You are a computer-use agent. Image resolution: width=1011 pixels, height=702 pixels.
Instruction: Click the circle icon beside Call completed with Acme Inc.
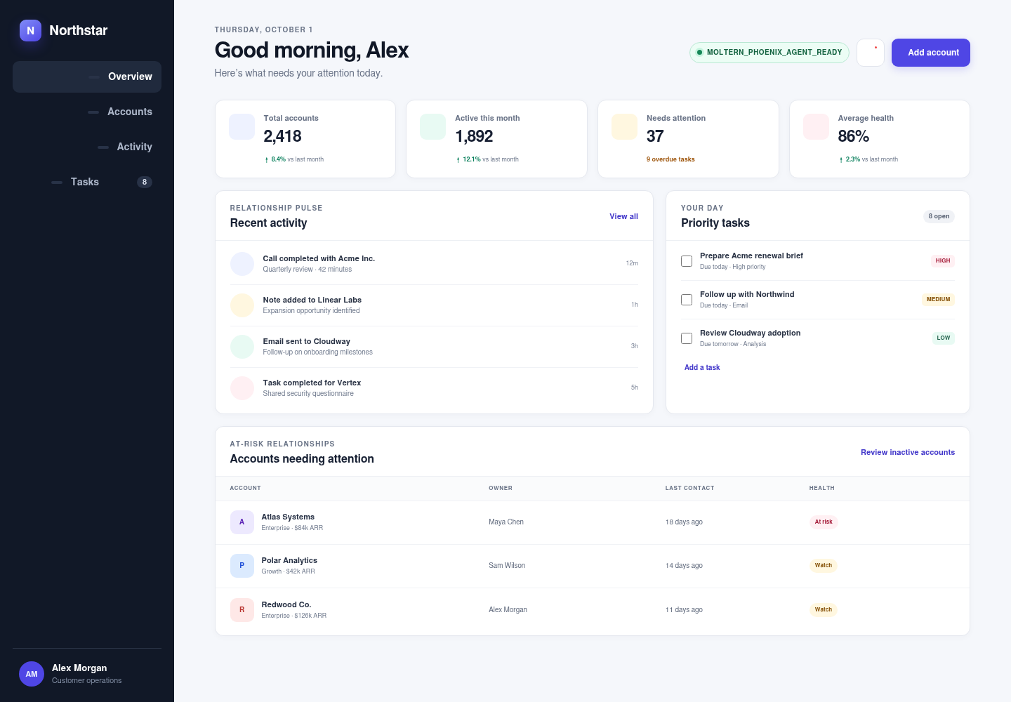point(242,264)
